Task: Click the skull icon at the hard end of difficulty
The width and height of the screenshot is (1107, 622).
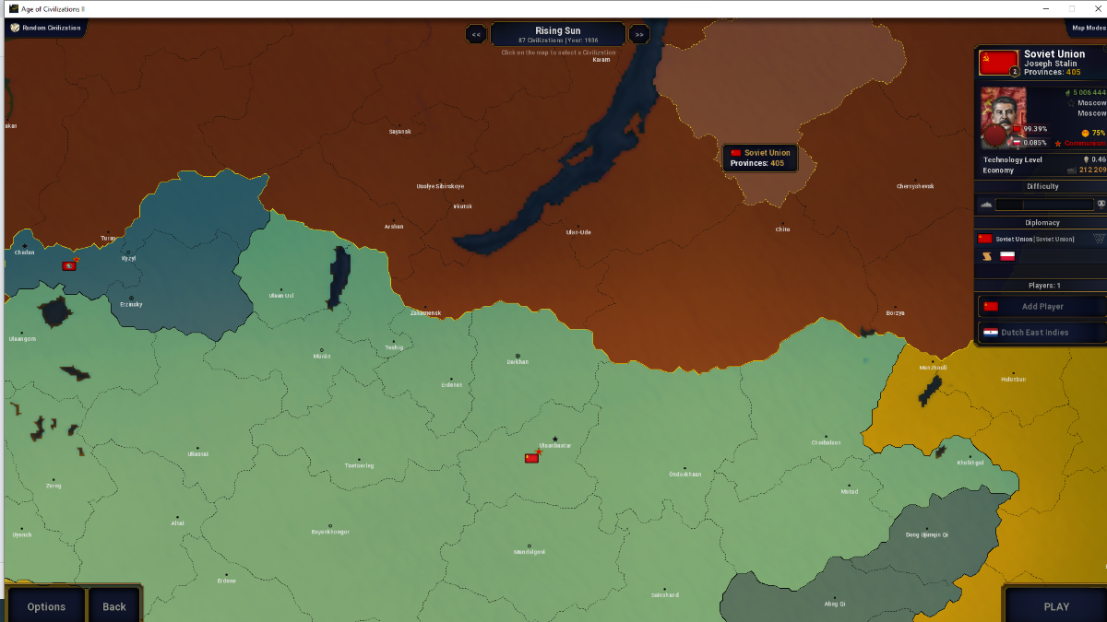Action: coord(1100,205)
